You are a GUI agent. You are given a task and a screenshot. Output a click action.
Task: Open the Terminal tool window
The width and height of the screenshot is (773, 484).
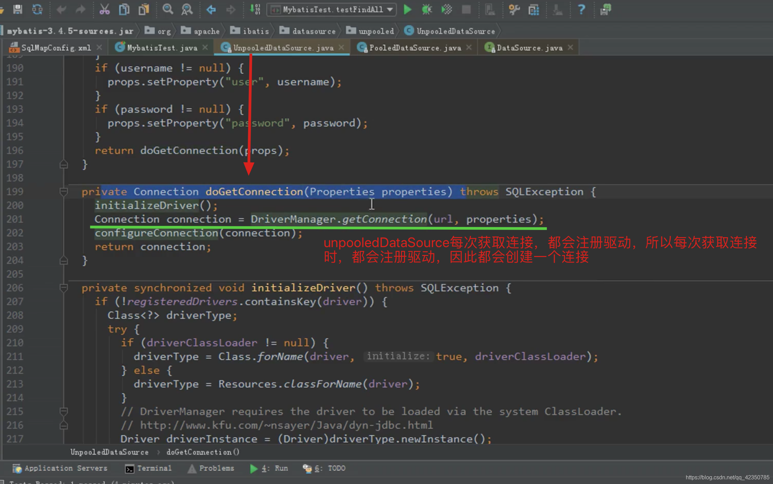pos(148,468)
